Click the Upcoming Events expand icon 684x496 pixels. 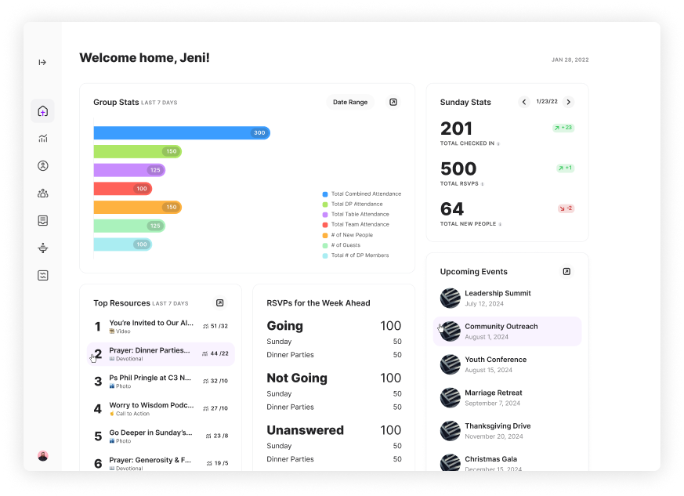566,271
